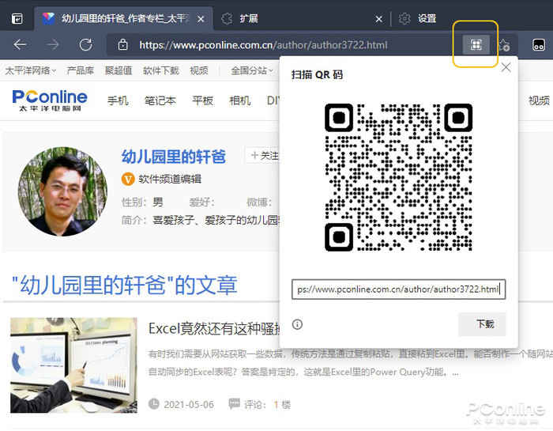Click the forward navigation arrow
The width and height of the screenshot is (553, 431).
pos(53,44)
